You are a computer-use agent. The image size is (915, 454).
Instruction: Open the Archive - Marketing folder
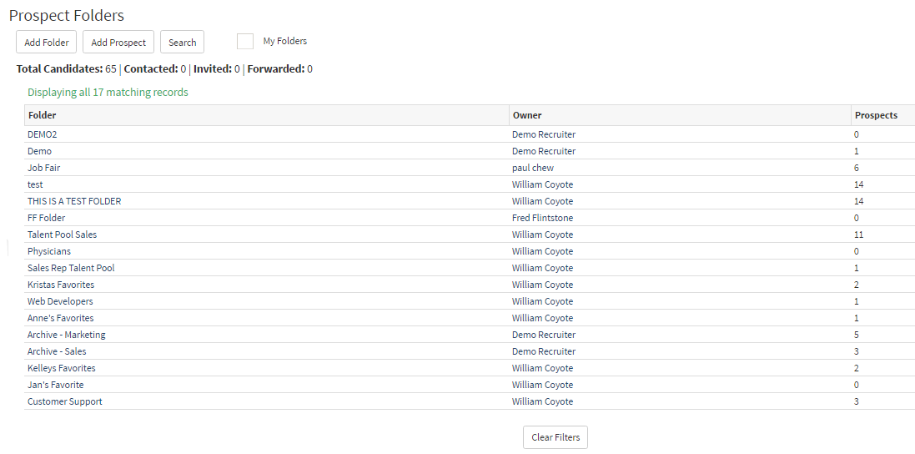67,335
